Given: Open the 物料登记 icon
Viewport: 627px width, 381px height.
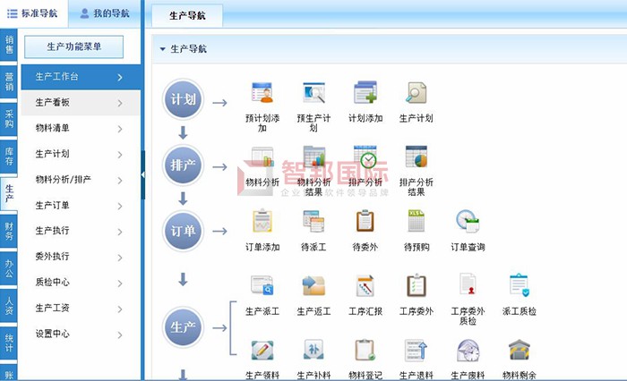Looking at the screenshot, I should pos(365,351).
